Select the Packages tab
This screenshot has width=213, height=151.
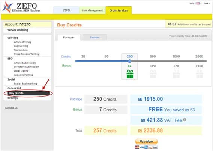(69, 37)
